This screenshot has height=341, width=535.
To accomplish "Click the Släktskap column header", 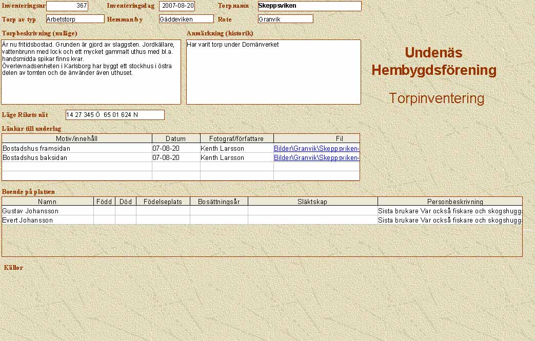I will (312, 202).
